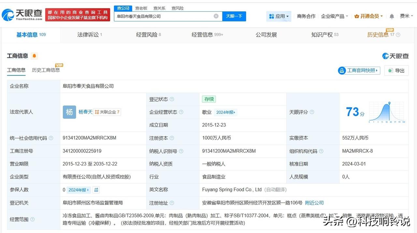Click industry value 食品制造业
This screenshot has height=233, width=417.
click(x=214, y=177)
